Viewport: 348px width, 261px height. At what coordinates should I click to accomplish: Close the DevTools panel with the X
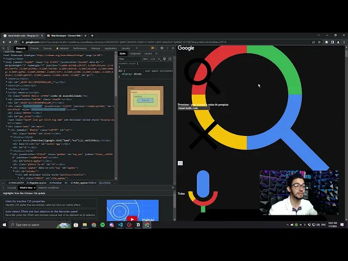pyautogui.click(x=173, y=48)
